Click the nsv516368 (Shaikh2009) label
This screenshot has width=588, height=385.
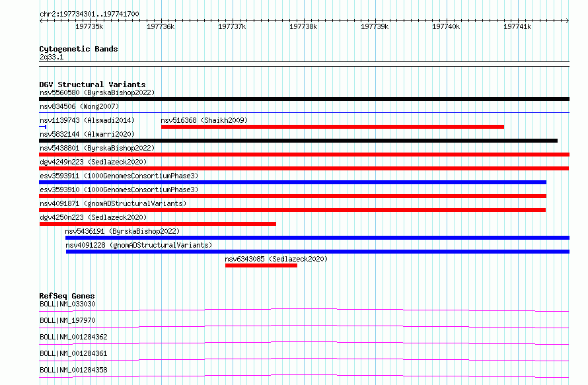204,120
